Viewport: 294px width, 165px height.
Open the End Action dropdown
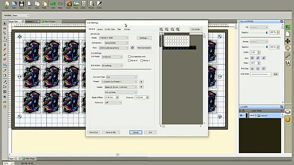112,66
